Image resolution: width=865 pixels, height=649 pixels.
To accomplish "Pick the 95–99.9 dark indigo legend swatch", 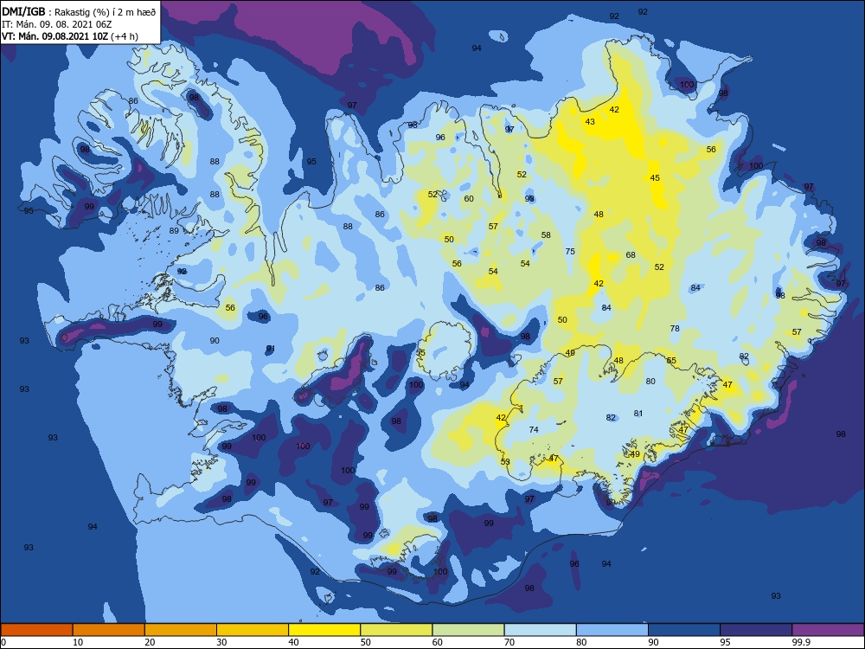I will pos(756,630).
